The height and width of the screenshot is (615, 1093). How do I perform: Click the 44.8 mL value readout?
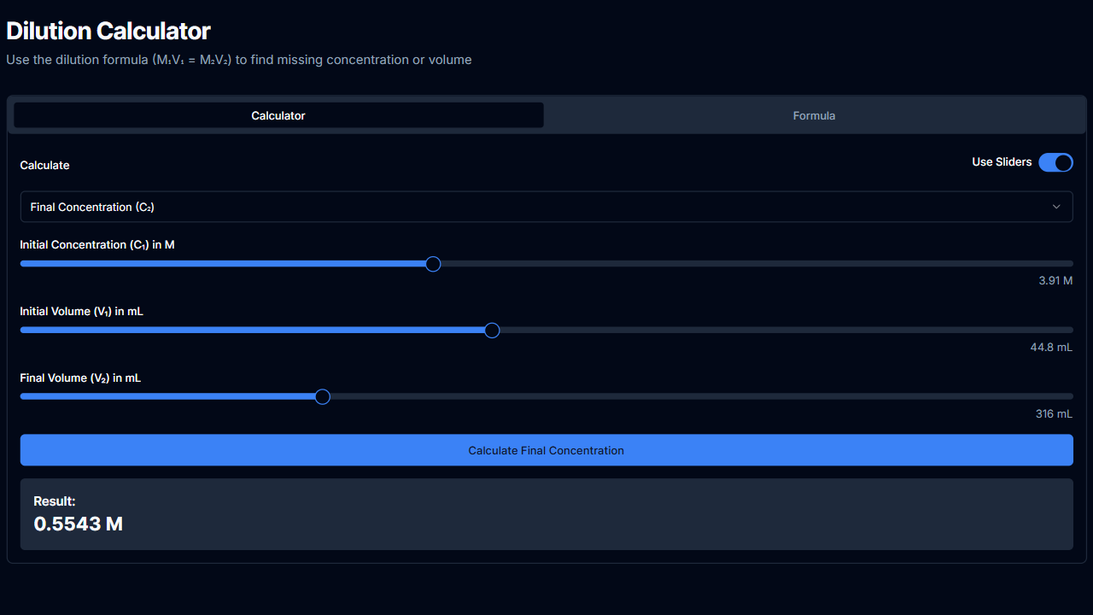click(1051, 348)
